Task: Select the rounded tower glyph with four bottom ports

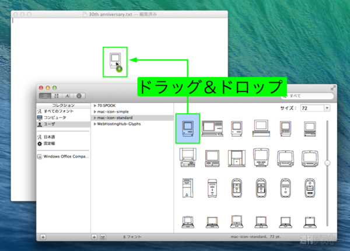Action: [x=310, y=188]
